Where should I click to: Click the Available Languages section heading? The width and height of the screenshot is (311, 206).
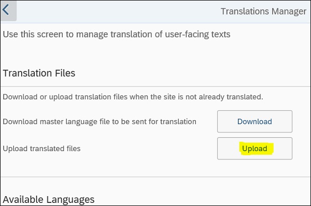coord(49,199)
